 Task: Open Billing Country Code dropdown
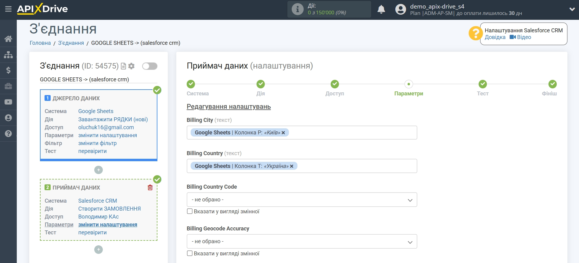tap(302, 200)
